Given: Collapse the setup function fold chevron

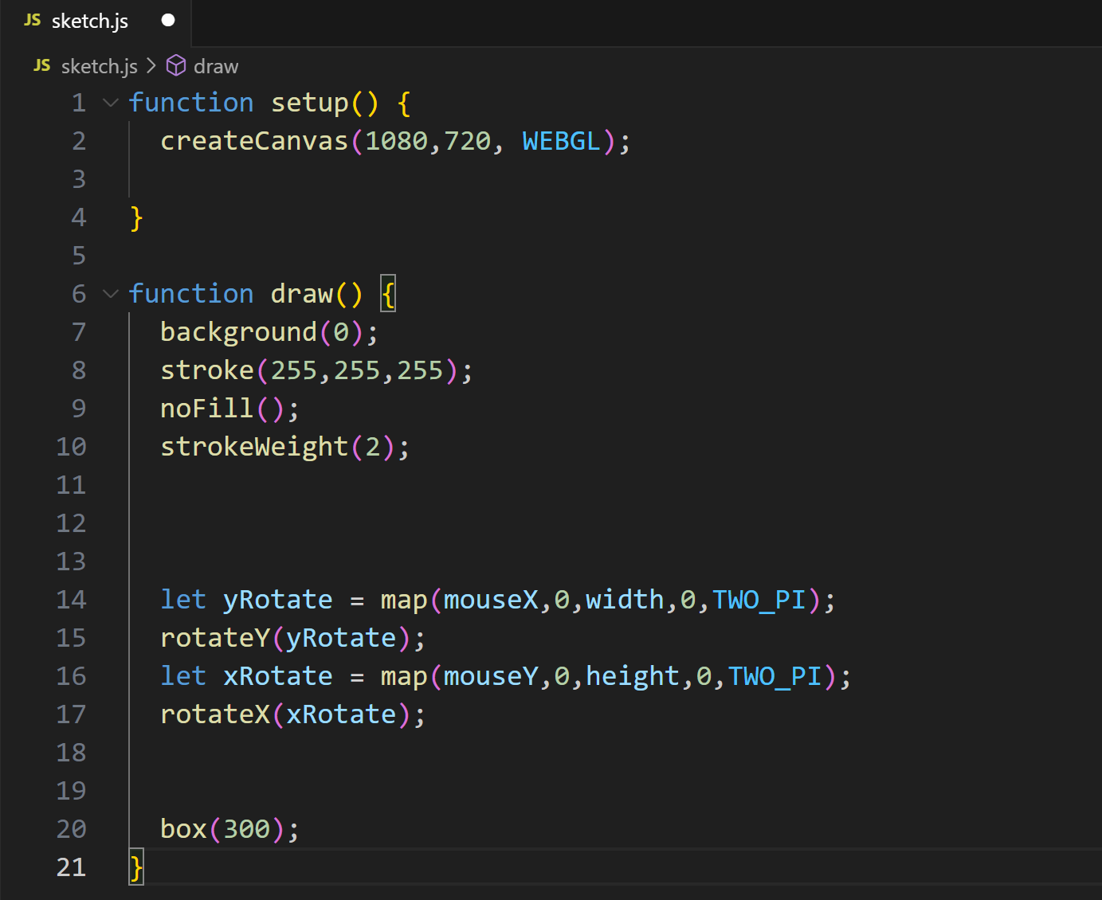Looking at the screenshot, I should pos(111,103).
